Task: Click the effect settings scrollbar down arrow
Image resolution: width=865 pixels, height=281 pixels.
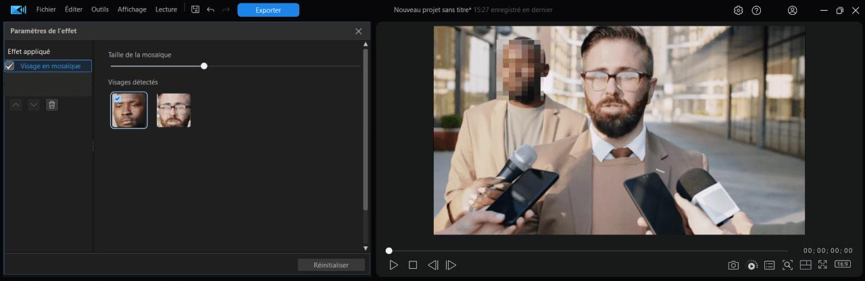Action: pyautogui.click(x=366, y=249)
